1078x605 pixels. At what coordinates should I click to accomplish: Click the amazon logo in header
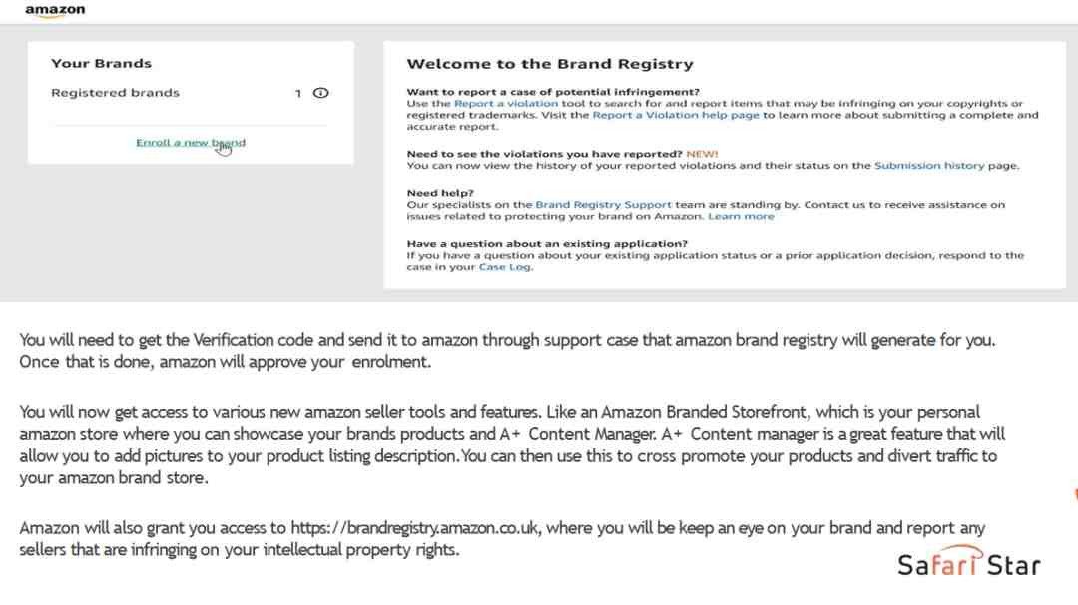pos(55,11)
